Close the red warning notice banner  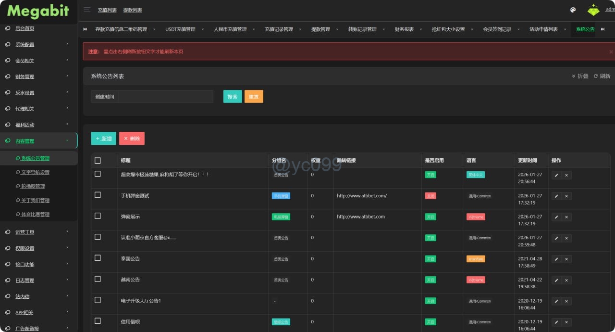click(x=611, y=51)
